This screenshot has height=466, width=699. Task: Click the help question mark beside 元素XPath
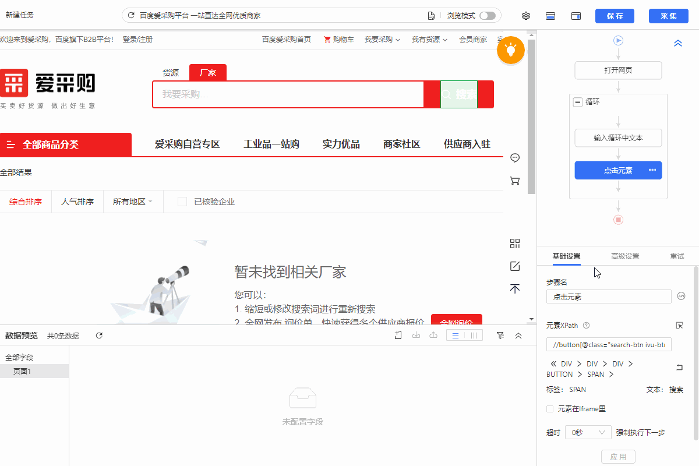tap(587, 326)
